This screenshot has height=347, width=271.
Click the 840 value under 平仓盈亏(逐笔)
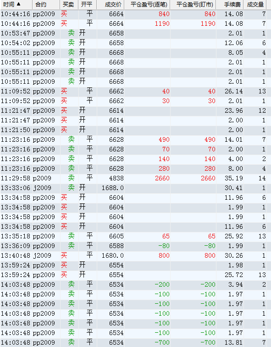click(x=164, y=14)
